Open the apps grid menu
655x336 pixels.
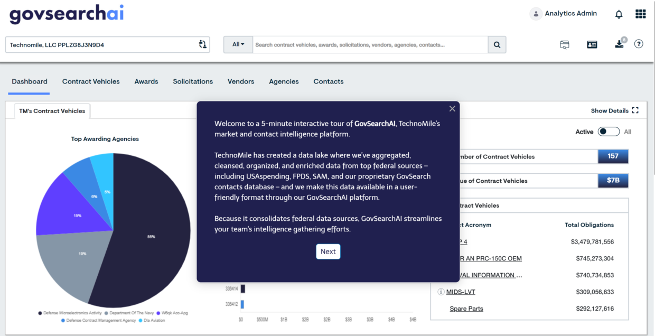click(x=640, y=14)
